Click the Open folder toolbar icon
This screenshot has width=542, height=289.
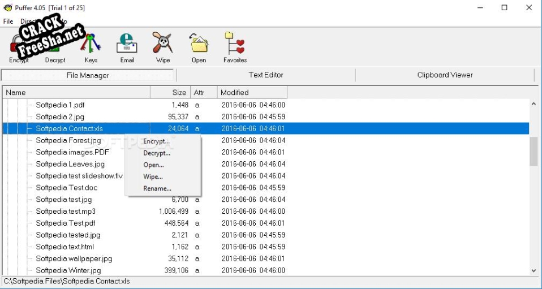pyautogui.click(x=199, y=45)
